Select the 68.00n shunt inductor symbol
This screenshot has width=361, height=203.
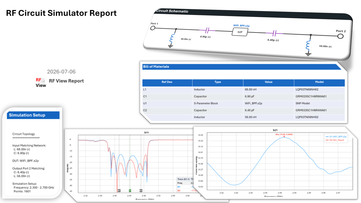[x=171, y=39]
